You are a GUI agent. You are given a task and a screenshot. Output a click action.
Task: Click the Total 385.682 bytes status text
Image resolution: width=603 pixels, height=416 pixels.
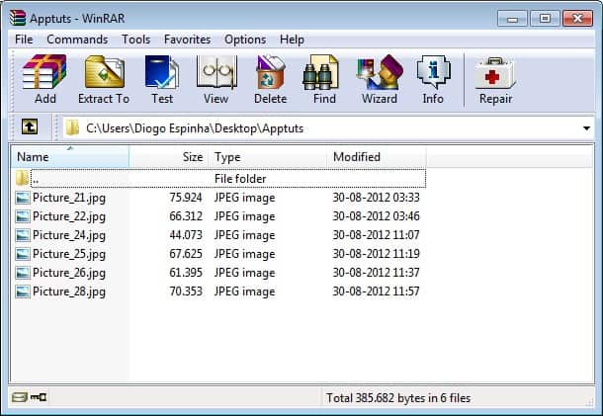(398, 398)
